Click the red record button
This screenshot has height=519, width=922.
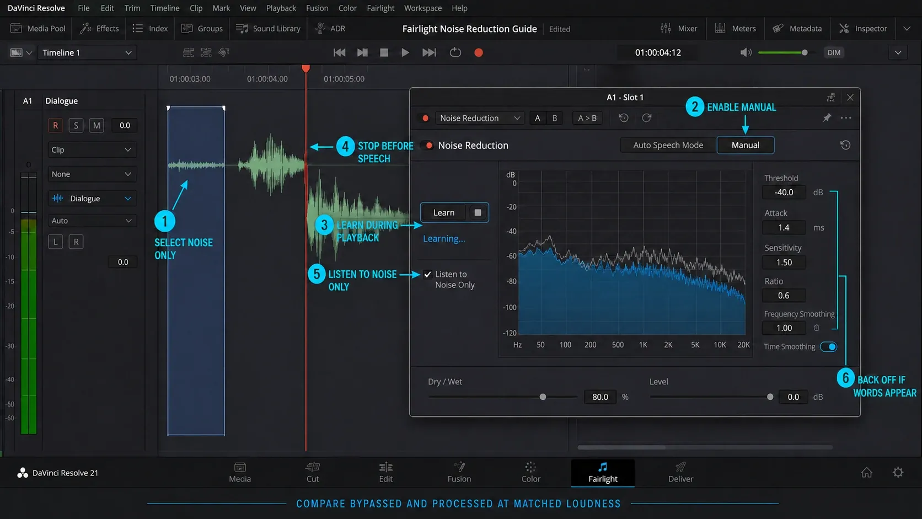point(479,52)
